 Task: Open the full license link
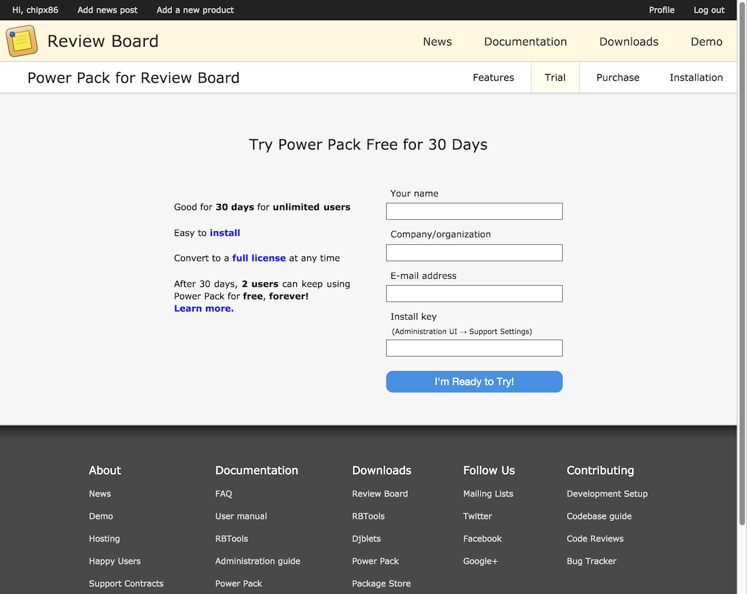coord(258,259)
